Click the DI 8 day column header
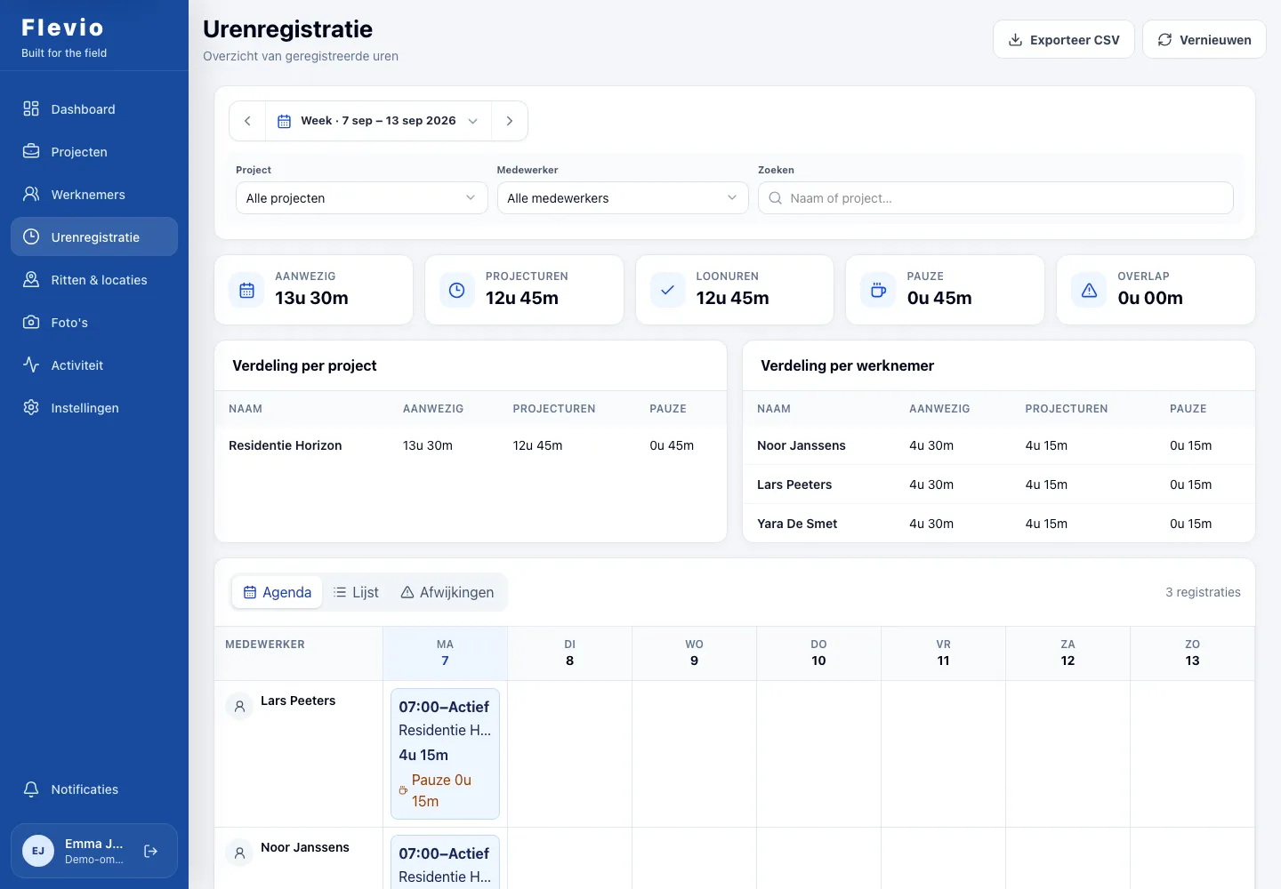This screenshot has height=889, width=1281. [x=569, y=653]
